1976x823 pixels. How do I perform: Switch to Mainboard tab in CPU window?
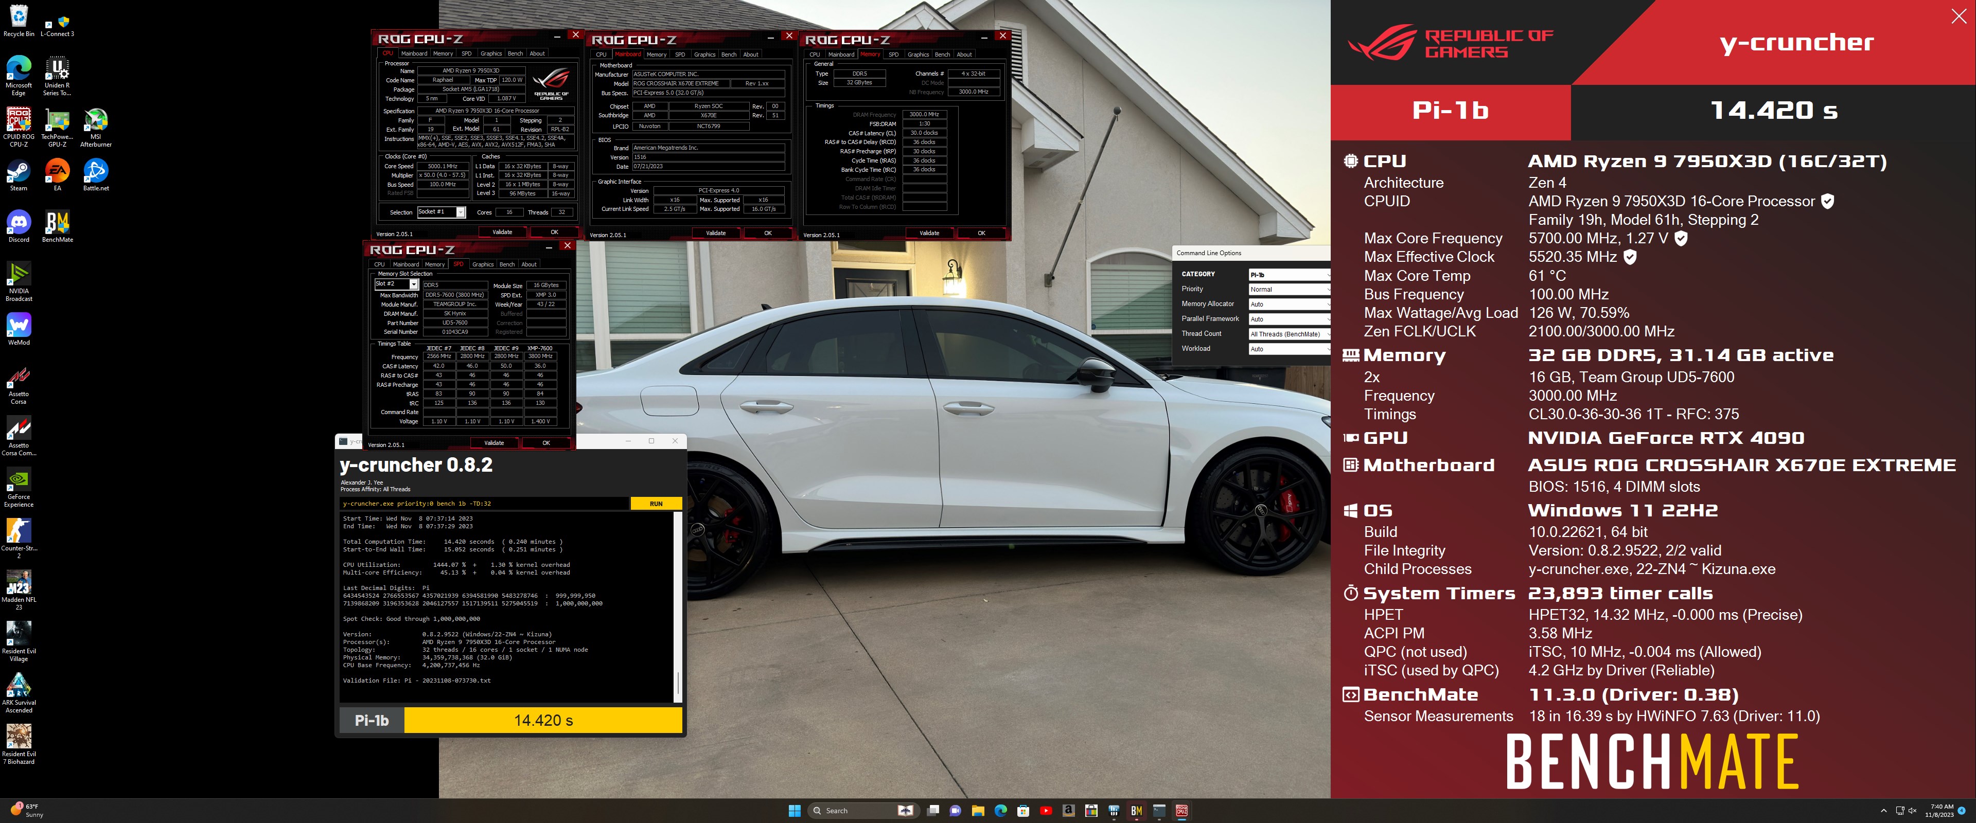tap(414, 53)
